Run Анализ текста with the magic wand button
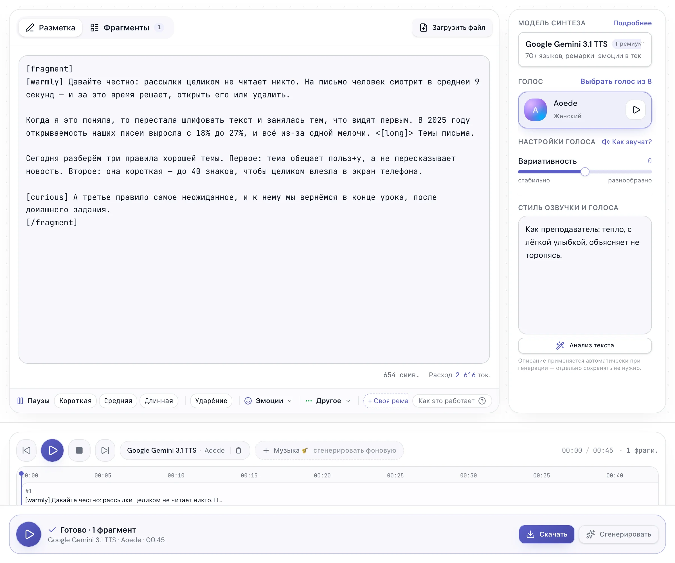675x563 pixels. pyautogui.click(x=585, y=345)
